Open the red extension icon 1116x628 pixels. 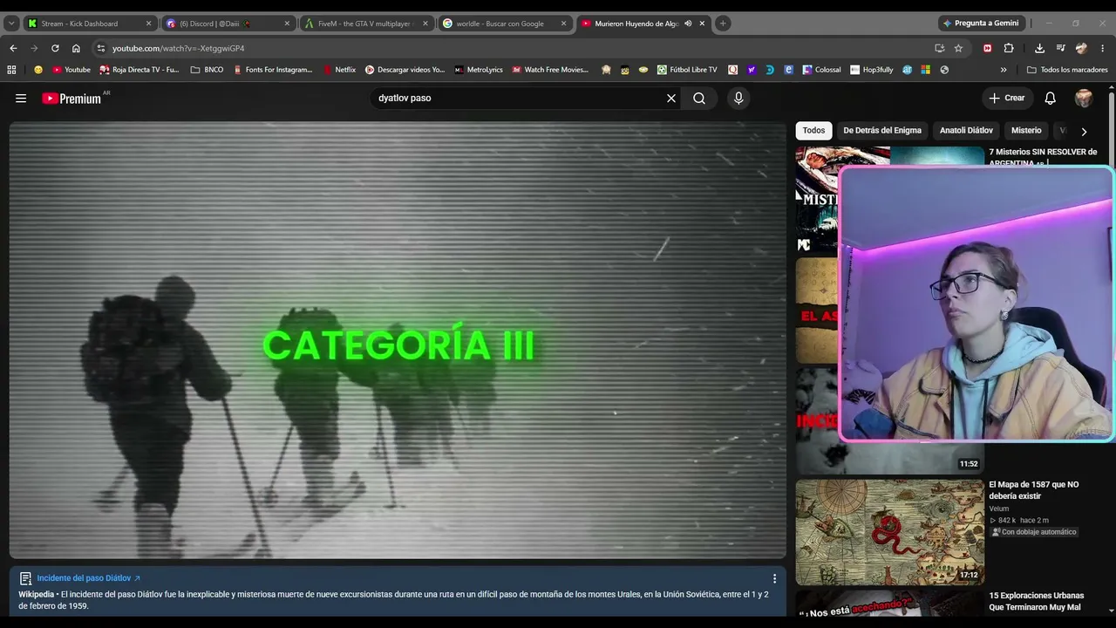pos(987,48)
